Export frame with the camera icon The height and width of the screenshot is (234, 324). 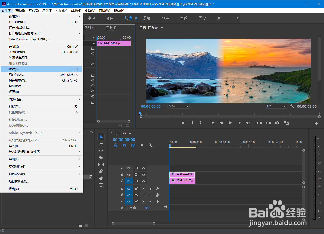point(277,123)
